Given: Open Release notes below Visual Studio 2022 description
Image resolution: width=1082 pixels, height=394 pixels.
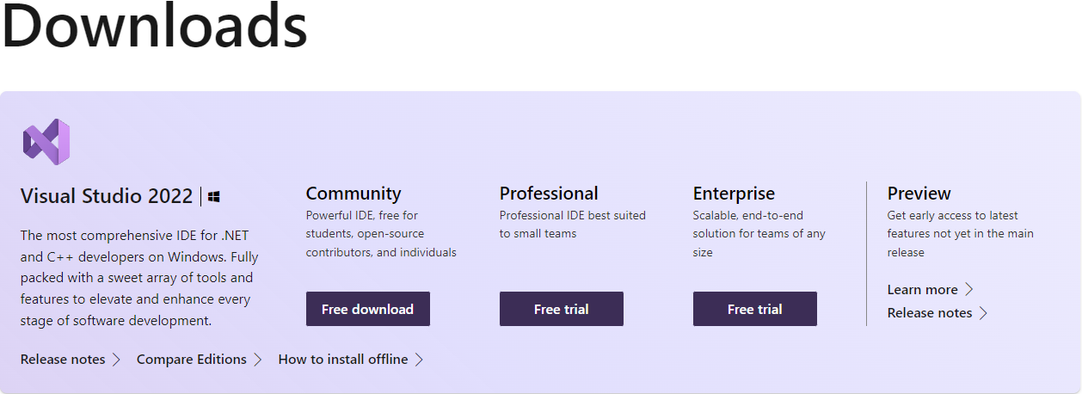Looking at the screenshot, I should point(71,360).
